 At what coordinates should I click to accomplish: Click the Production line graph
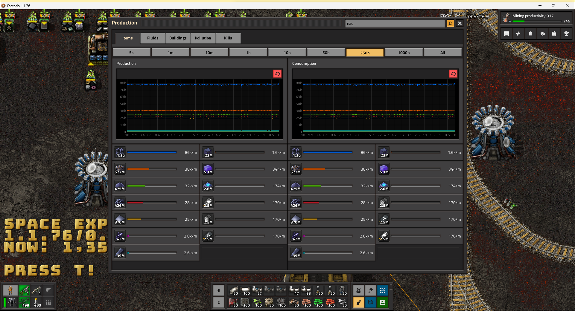tap(199, 109)
